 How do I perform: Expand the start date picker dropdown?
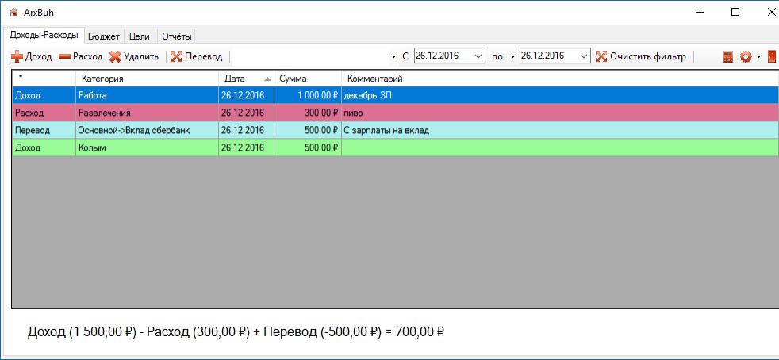[478, 56]
